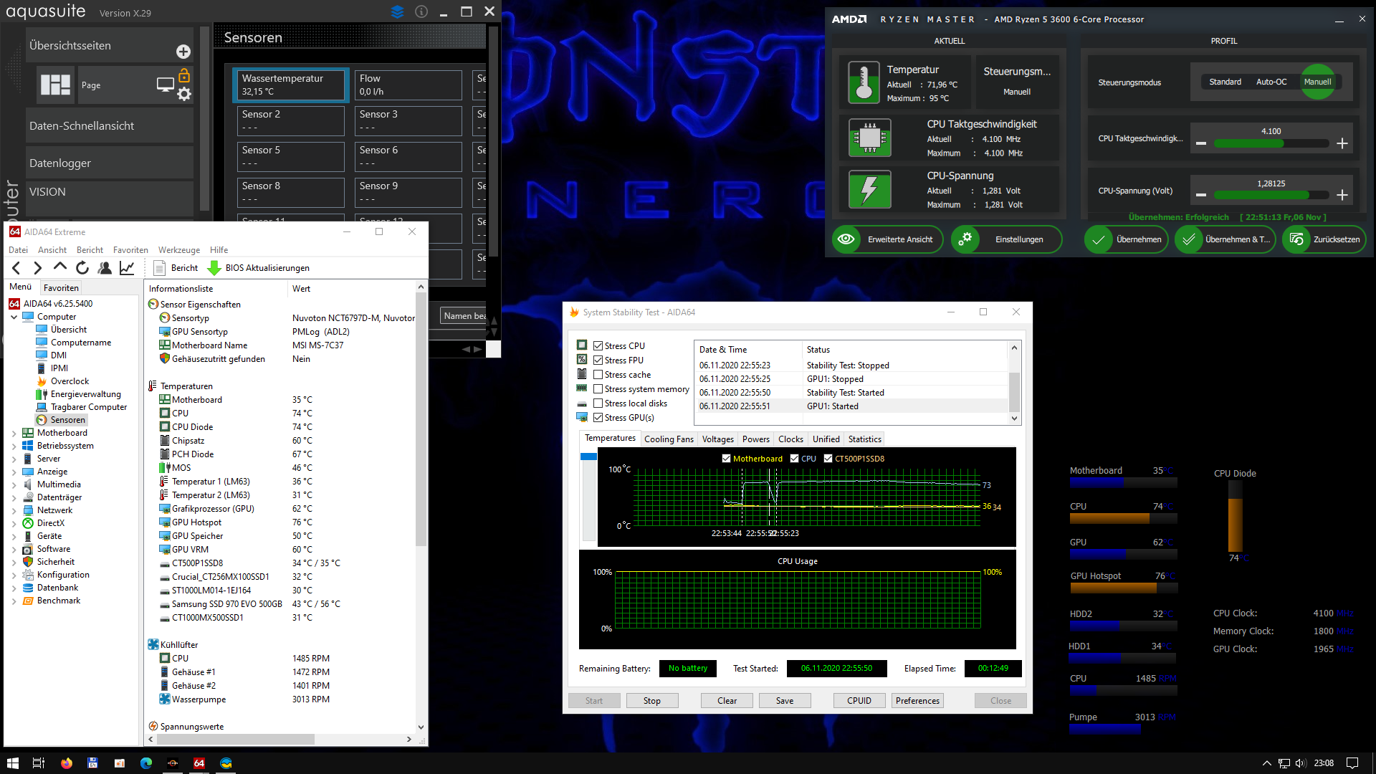Uncheck Stress GPU(s) checkbox
Screen dimensions: 1376x774
(598, 418)
